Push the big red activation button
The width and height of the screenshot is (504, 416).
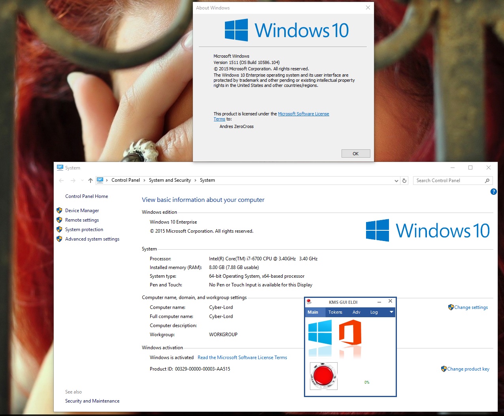[324, 376]
